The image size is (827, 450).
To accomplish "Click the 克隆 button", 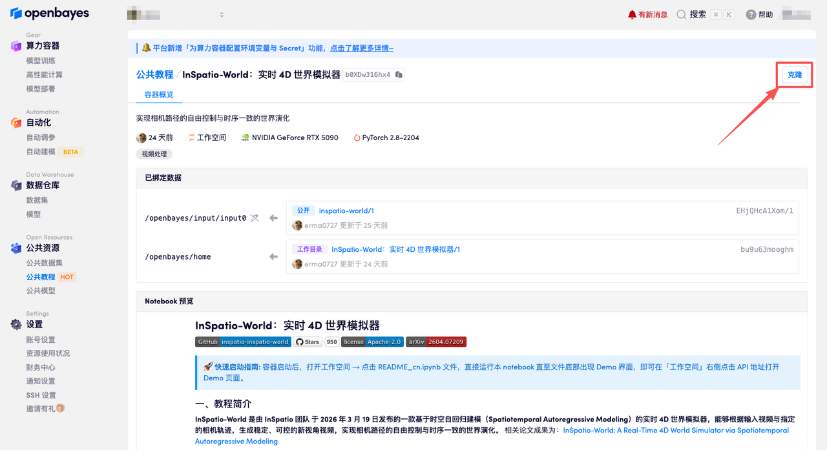I will 795,75.
